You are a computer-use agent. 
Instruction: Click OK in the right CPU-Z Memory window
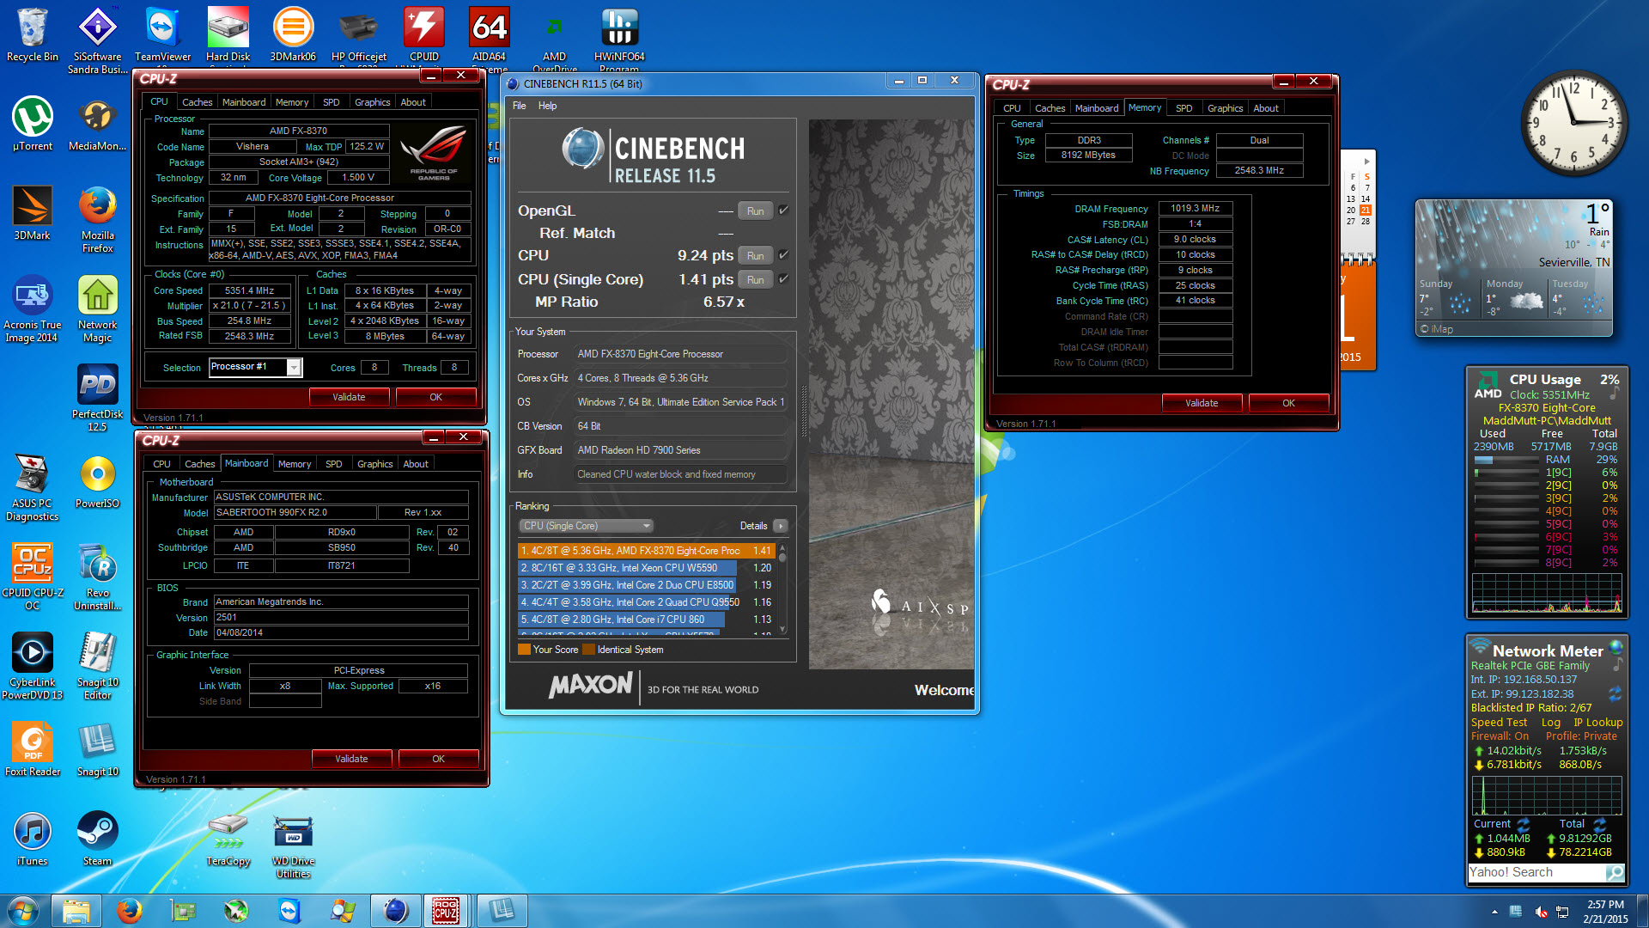pos(1288,403)
